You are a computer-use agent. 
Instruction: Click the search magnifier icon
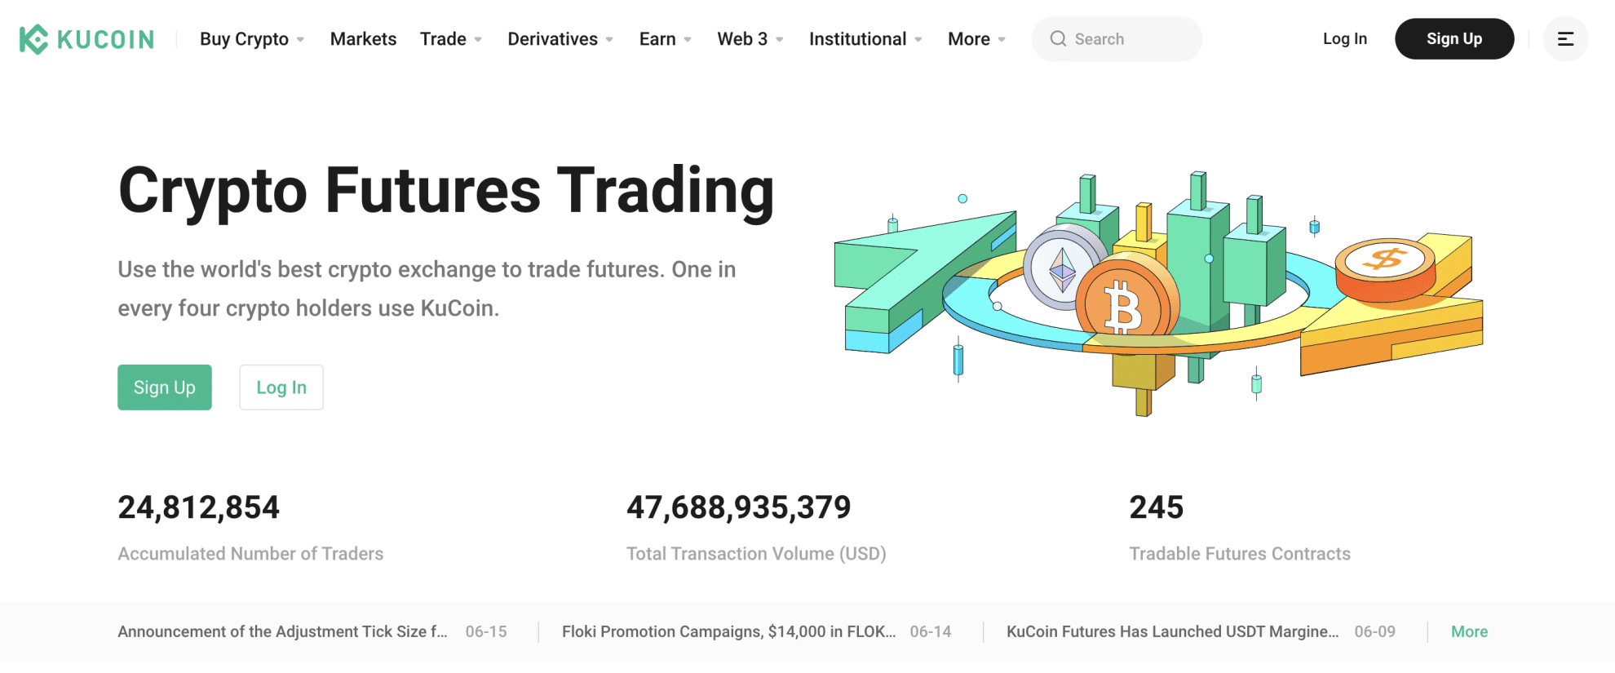pos(1058,38)
